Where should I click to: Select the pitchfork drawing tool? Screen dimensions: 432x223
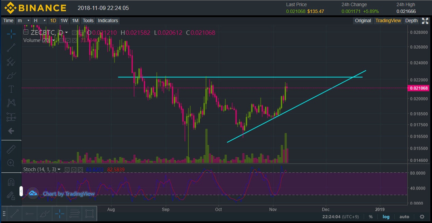[x=11, y=61]
